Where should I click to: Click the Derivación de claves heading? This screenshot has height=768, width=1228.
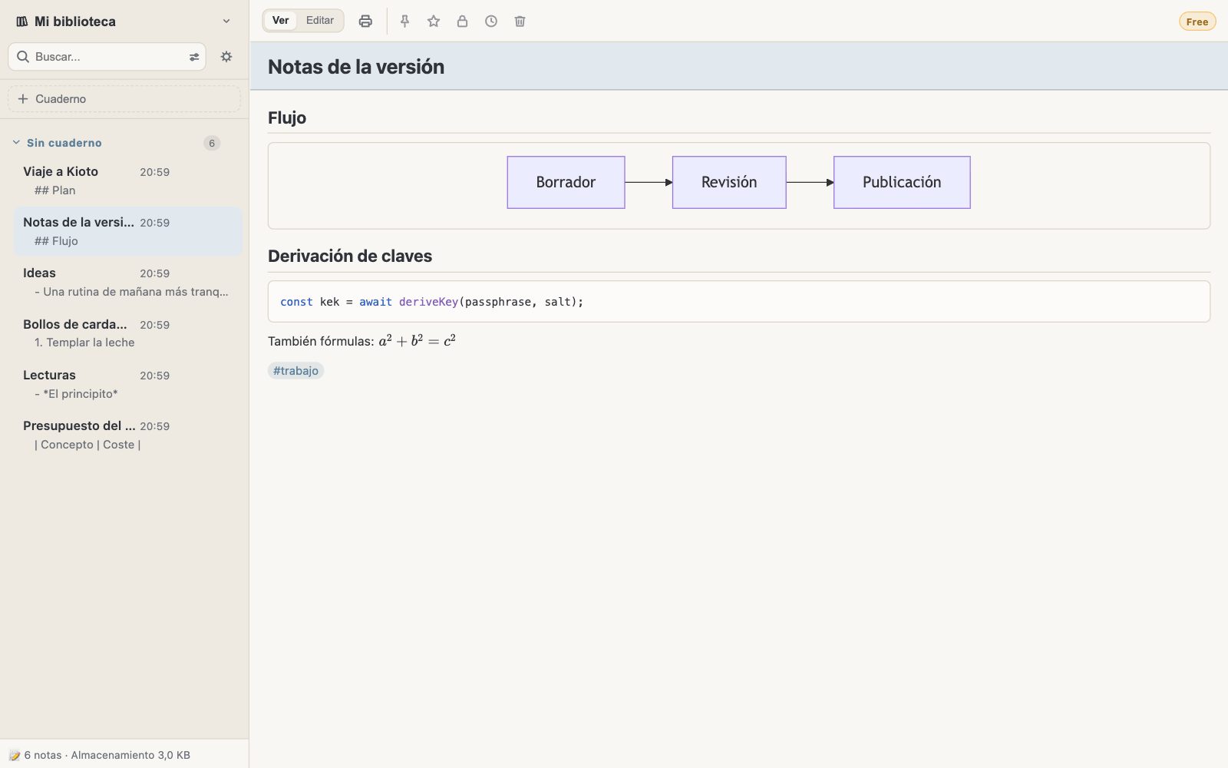[x=350, y=256]
